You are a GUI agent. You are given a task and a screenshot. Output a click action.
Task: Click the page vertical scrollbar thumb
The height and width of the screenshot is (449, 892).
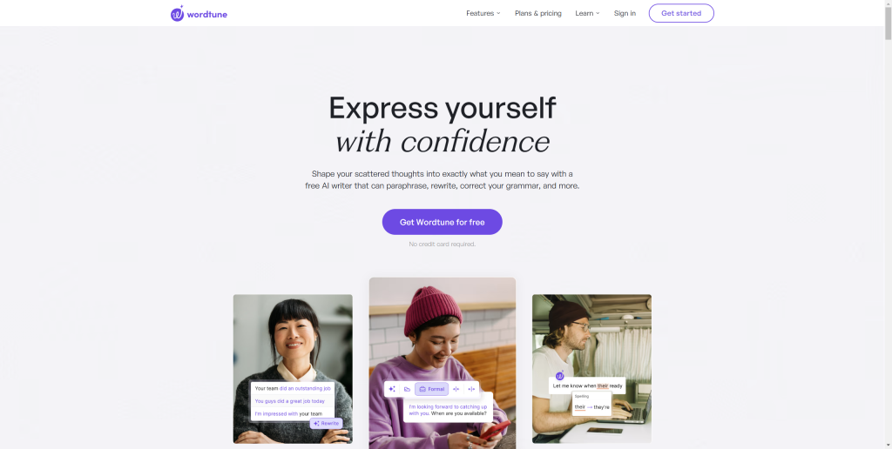click(888, 20)
